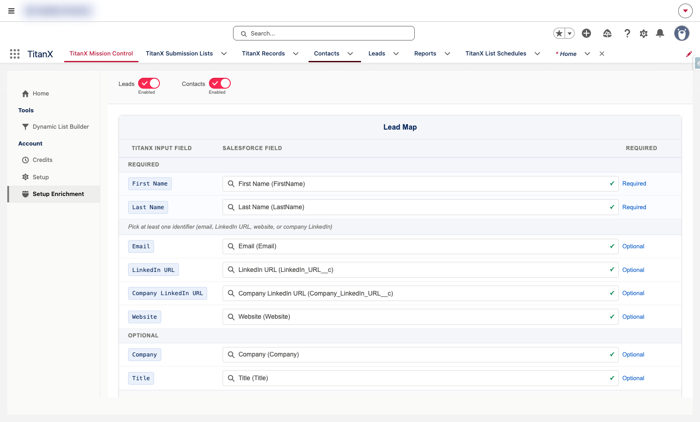Image resolution: width=700 pixels, height=422 pixels.
Task: Click the Company LinkedIn URL input tag
Action: [168, 293]
